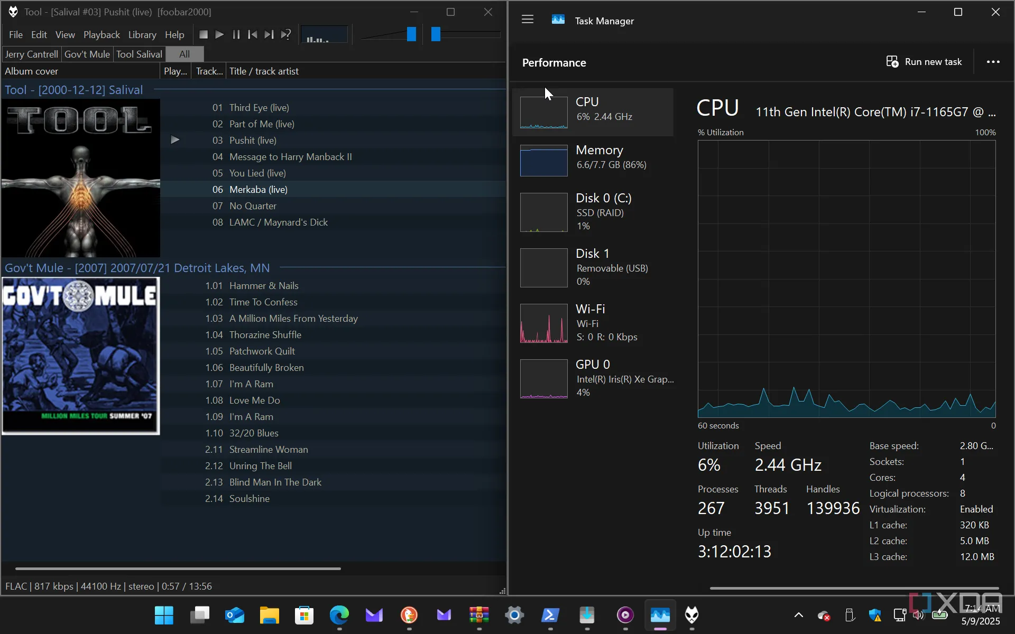Open Windows Settings from the taskbar
Screen dimensions: 1015x634
click(514, 615)
